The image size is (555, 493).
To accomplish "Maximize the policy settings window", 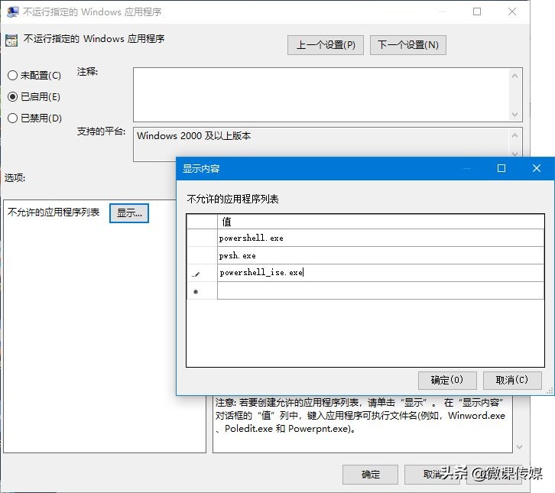I will coord(477,11).
